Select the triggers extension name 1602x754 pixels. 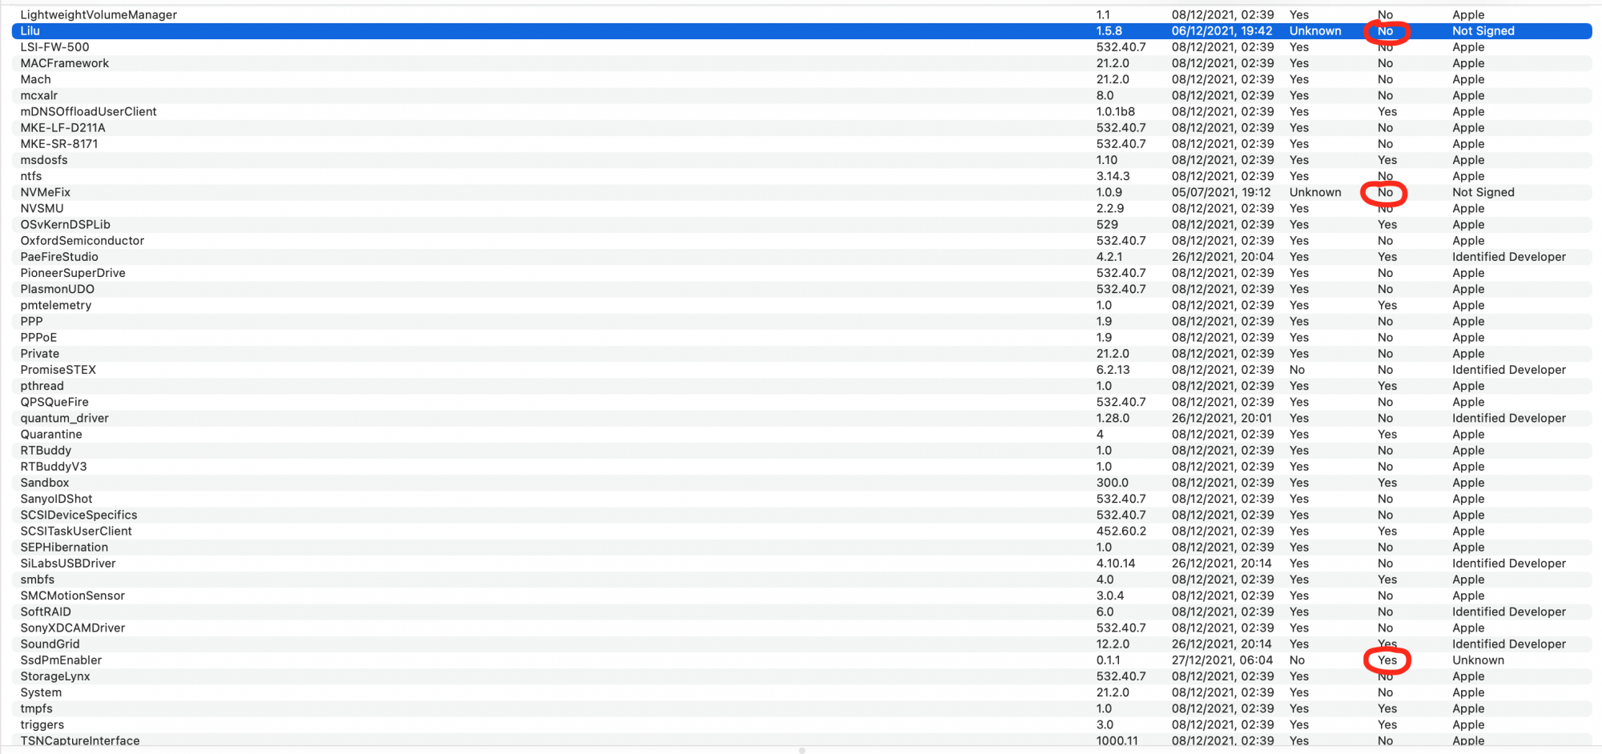tap(42, 725)
